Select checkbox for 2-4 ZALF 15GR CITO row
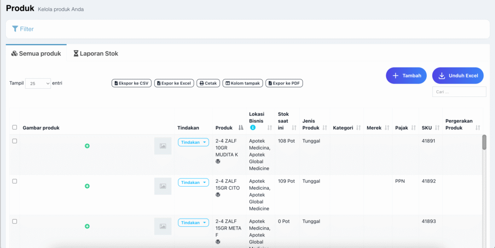Viewport: 495px width, 248px height. click(15, 181)
